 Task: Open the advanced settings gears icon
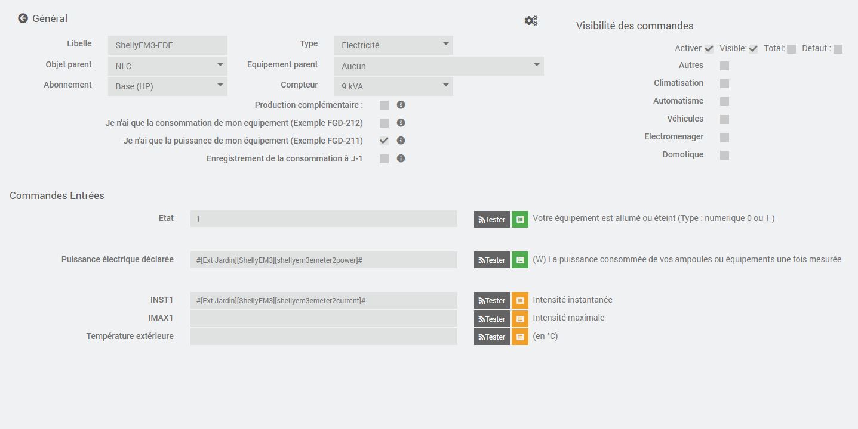tap(531, 20)
